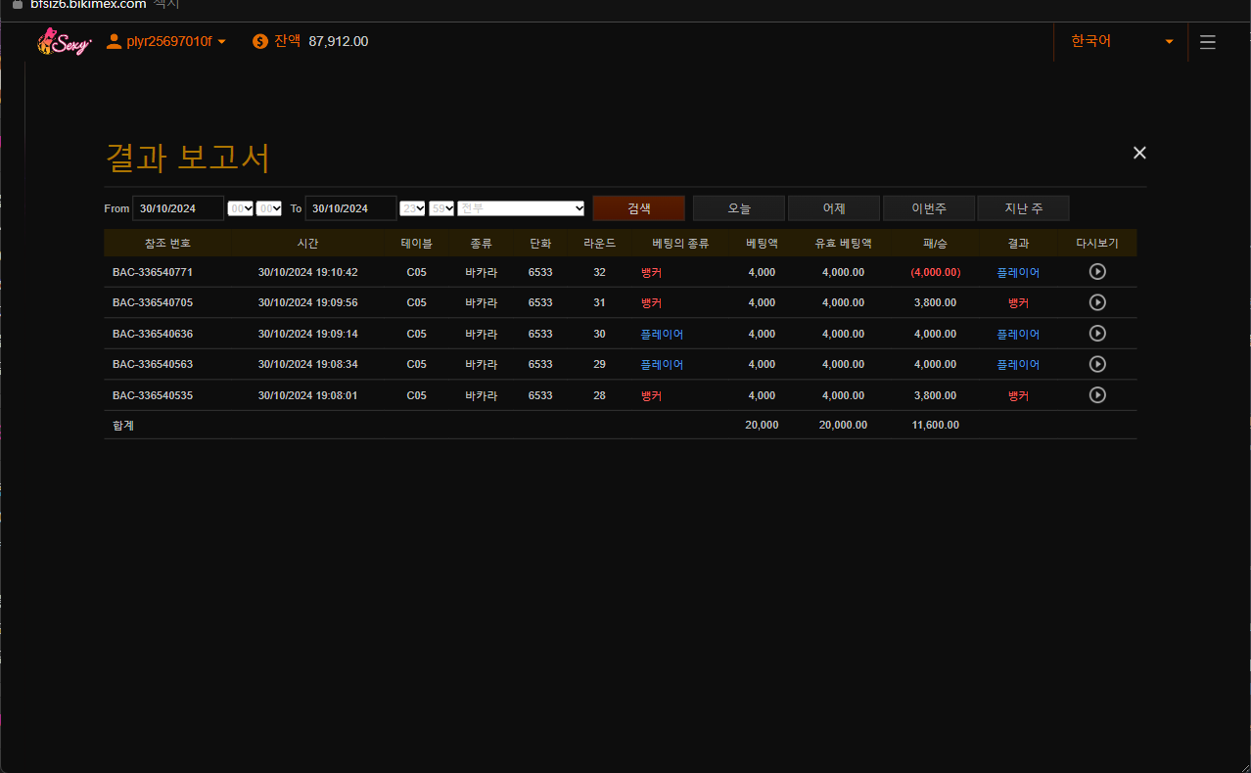The height and width of the screenshot is (773, 1251).
Task: Open the From hour dropdown
Action: (x=240, y=208)
